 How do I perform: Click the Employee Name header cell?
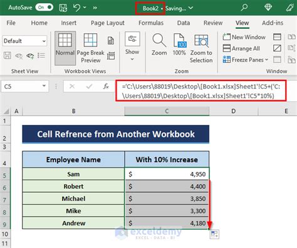[x=73, y=159]
